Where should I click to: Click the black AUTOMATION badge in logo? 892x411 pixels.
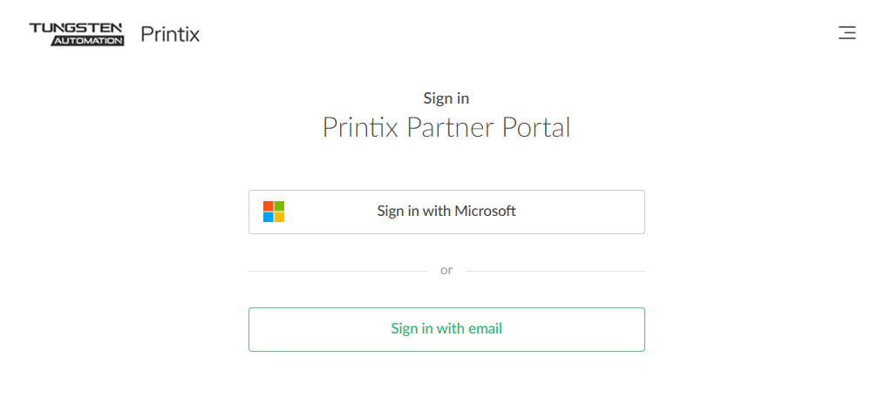pos(87,41)
